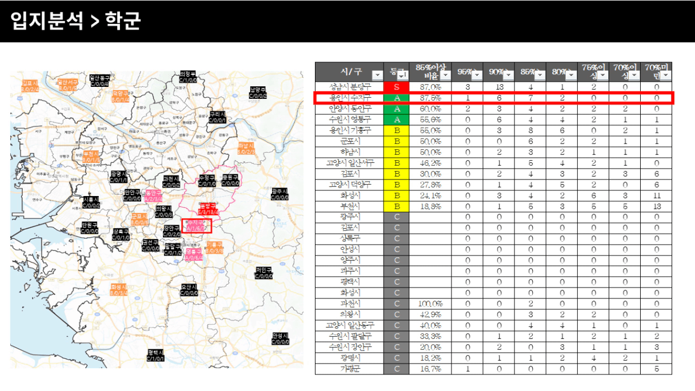Click the 의왕시 label on the map

(x=164, y=212)
